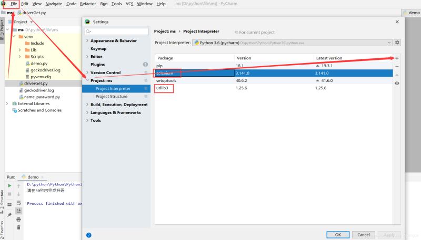The image size is (421, 240).
Task: Select name_password.py file
Action: click(x=39, y=97)
